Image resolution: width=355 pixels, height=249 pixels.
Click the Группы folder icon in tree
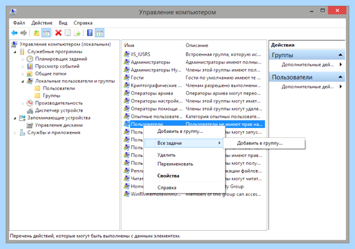click(x=37, y=96)
